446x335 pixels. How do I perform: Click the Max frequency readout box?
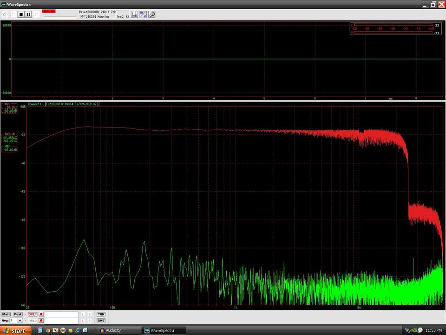9,108
